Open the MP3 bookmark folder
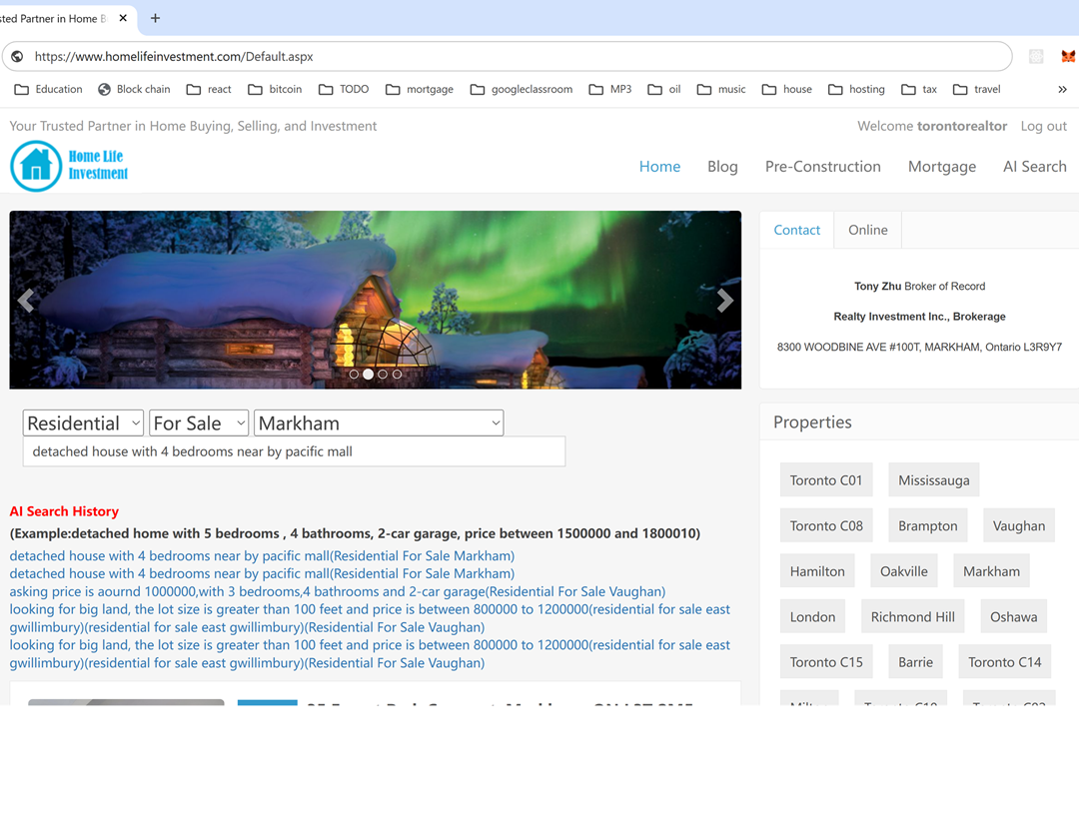Screen dimensions: 1079x831 point(610,90)
